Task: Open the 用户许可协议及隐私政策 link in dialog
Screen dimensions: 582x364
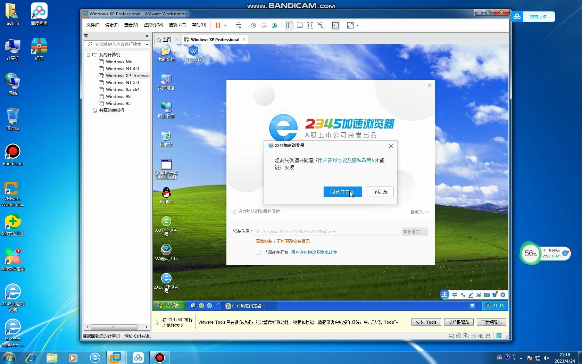Action: point(344,160)
